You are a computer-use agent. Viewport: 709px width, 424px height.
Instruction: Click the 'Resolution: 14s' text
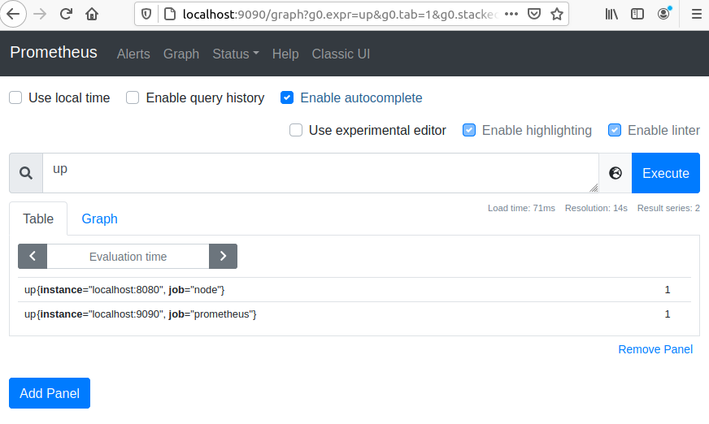[596, 208]
